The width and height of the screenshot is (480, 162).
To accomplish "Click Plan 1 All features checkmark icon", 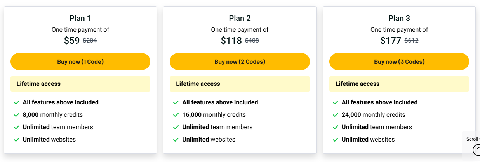I will (x=17, y=102).
